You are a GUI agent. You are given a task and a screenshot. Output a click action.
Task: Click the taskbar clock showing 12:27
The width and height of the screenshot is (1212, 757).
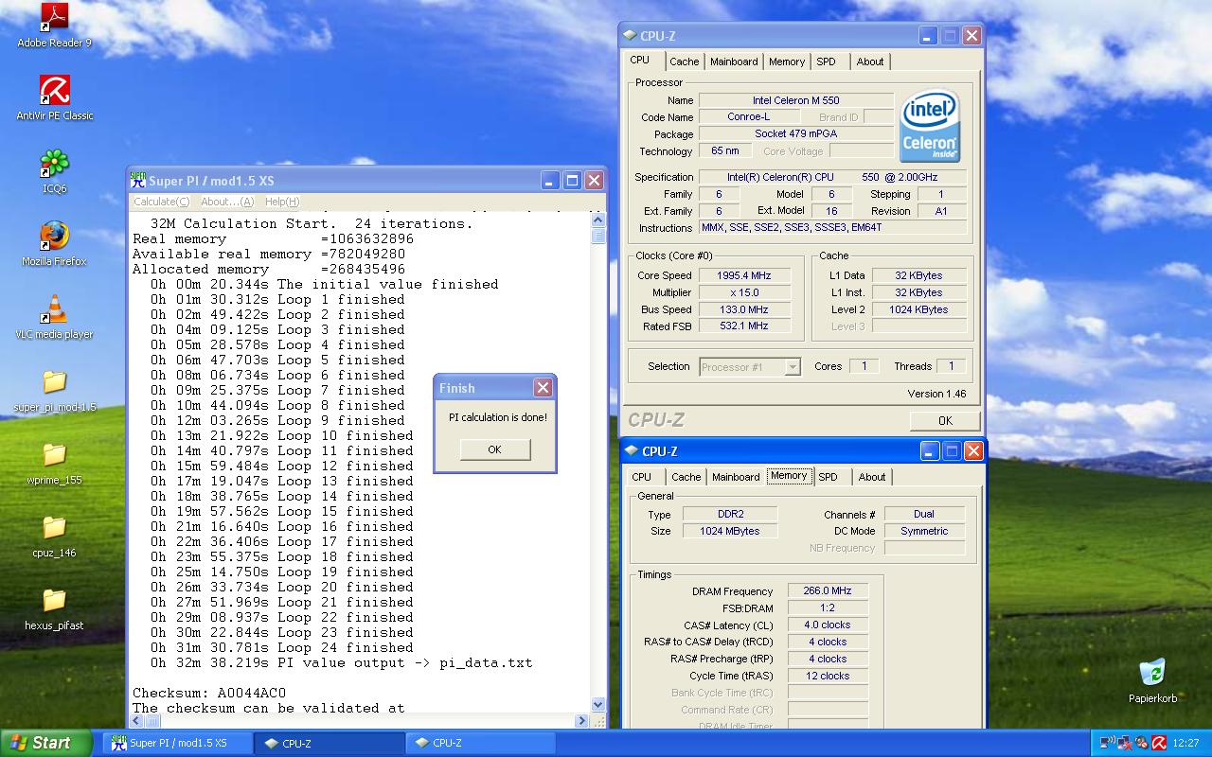coord(1185,743)
